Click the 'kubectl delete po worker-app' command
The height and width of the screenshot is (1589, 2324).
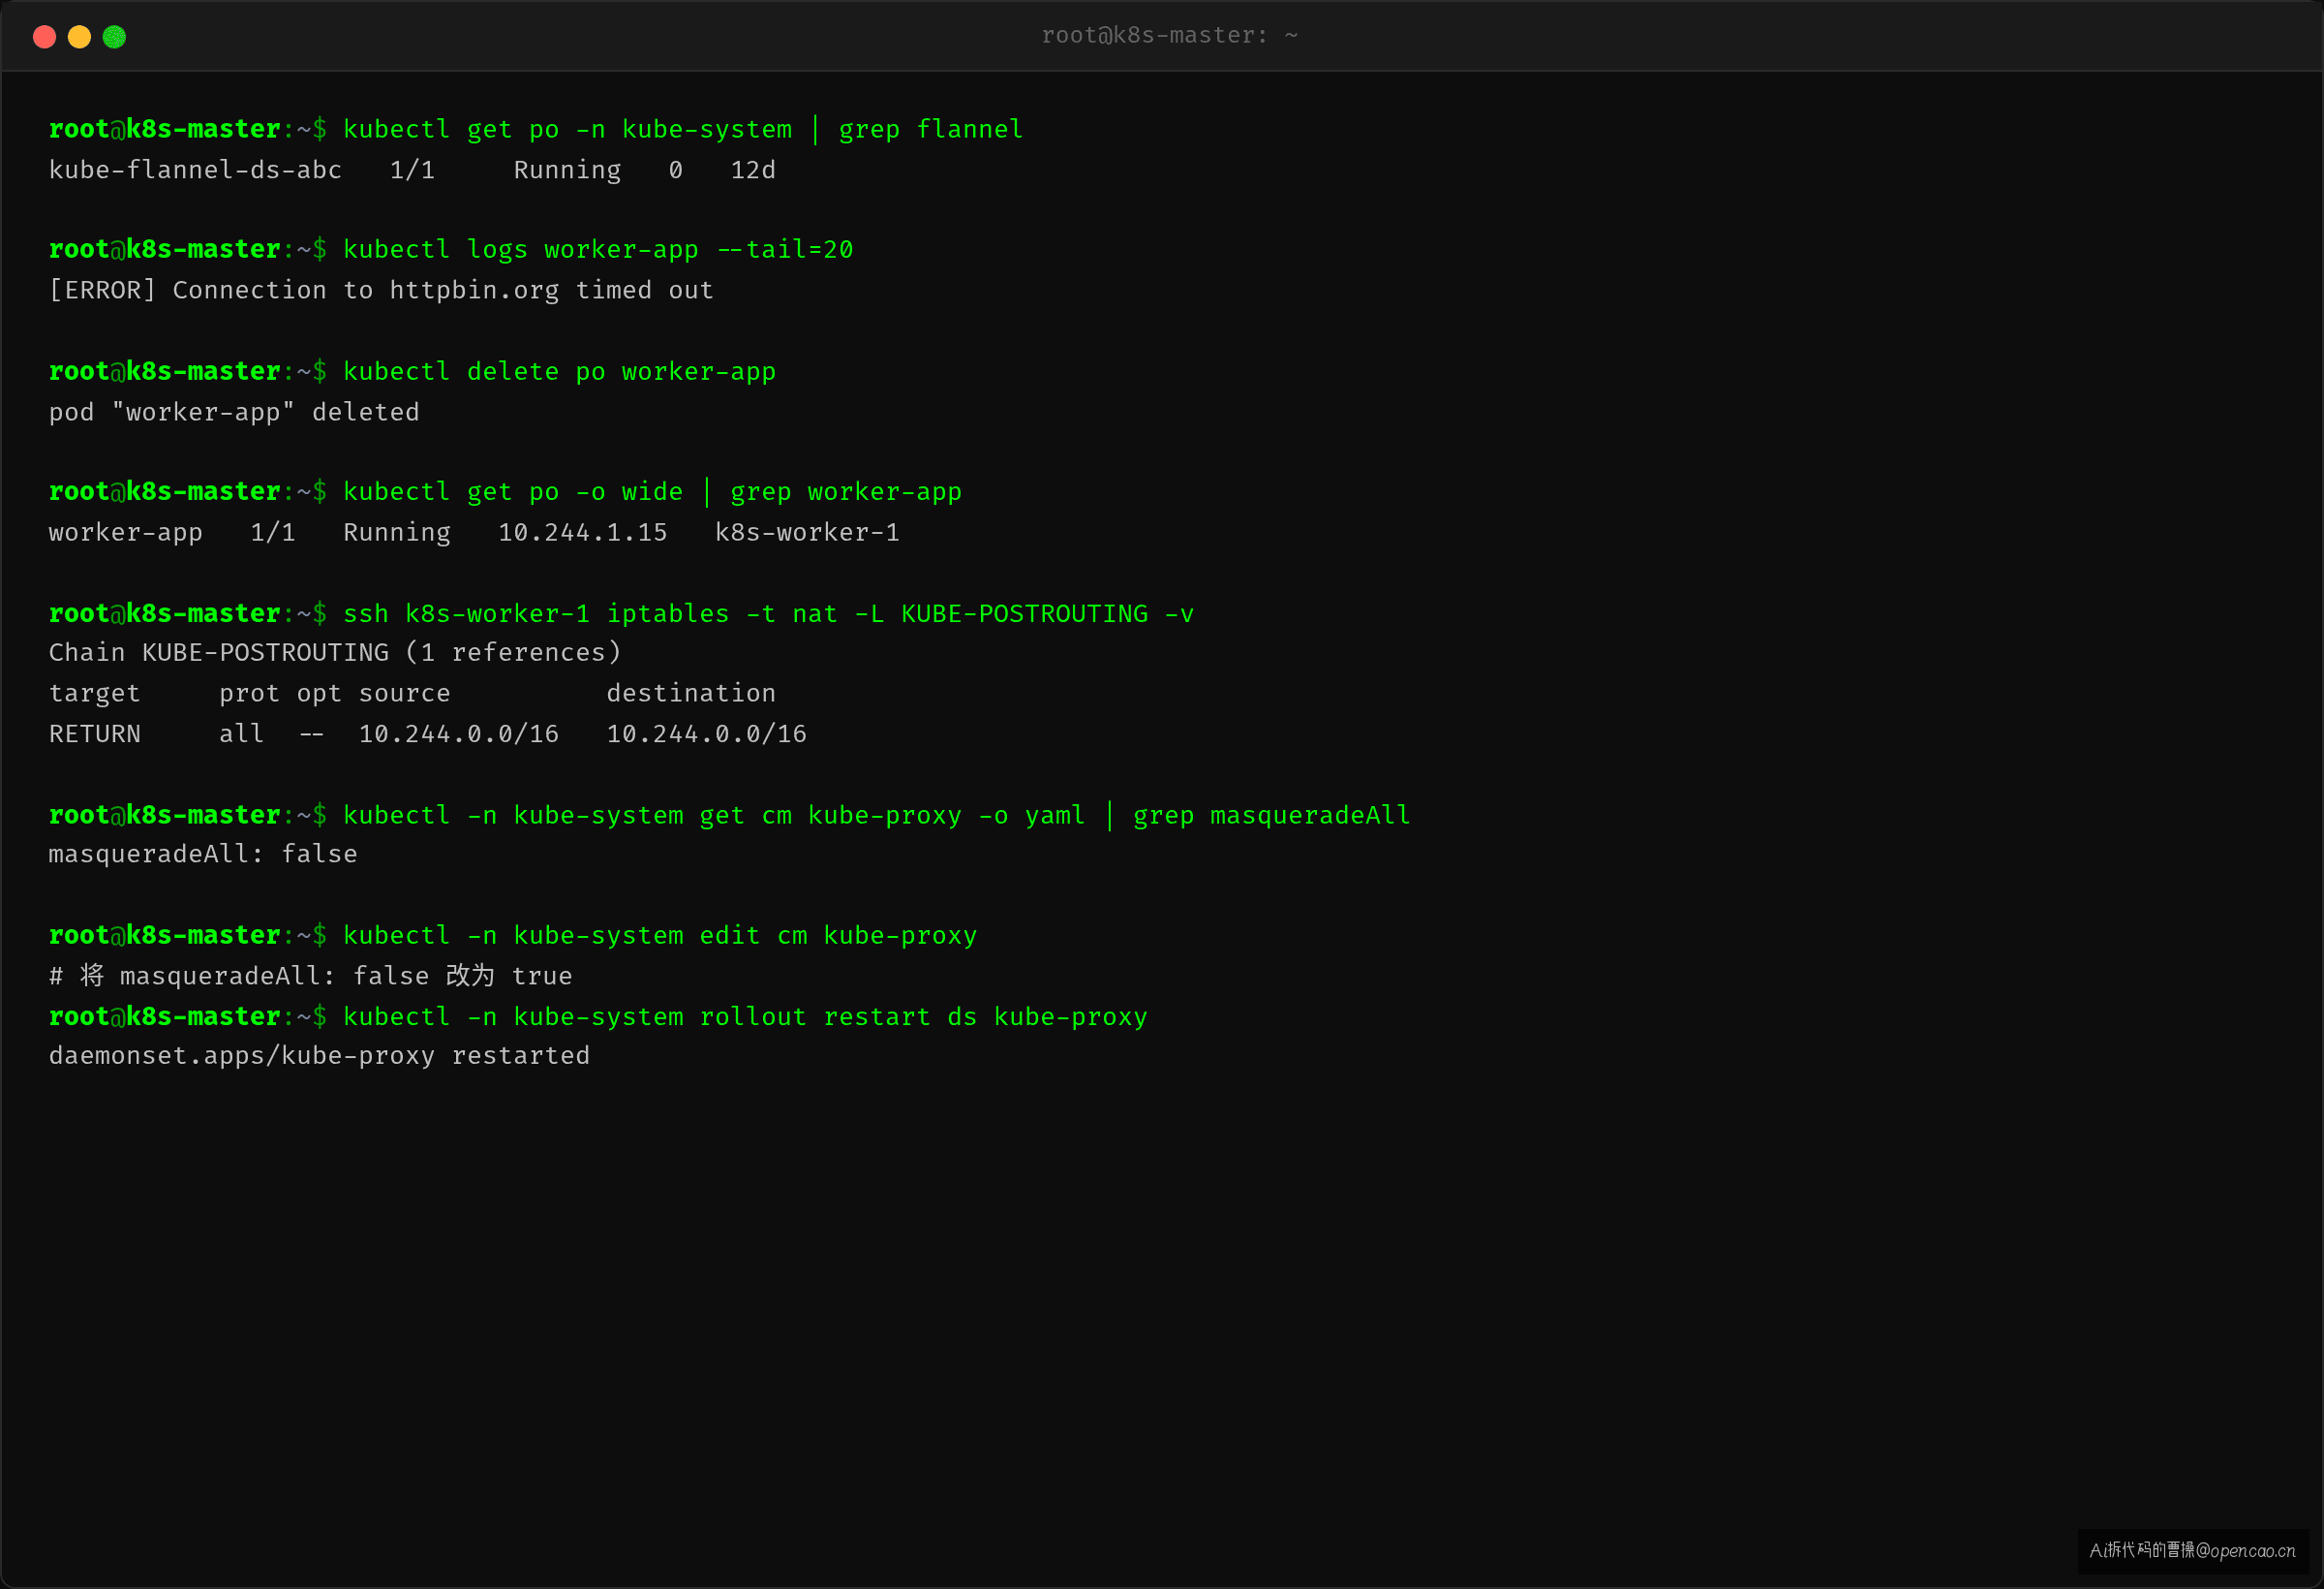559,371
